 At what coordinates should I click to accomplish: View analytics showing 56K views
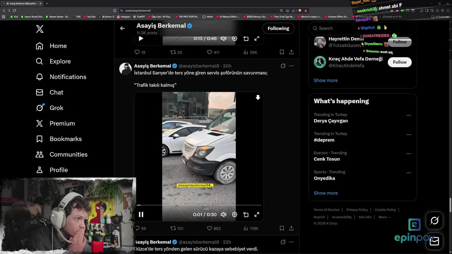point(250,52)
